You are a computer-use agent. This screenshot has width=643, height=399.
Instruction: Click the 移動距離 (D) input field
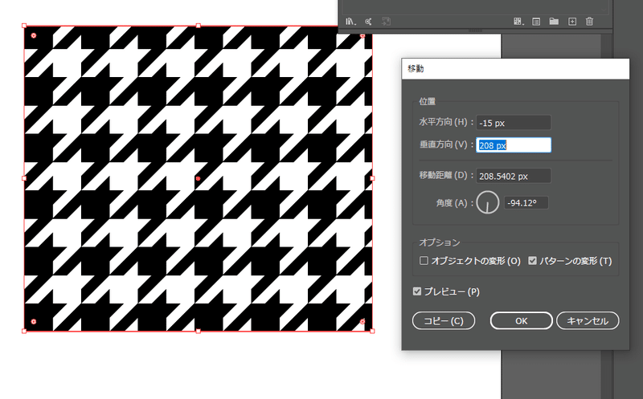[x=514, y=176]
